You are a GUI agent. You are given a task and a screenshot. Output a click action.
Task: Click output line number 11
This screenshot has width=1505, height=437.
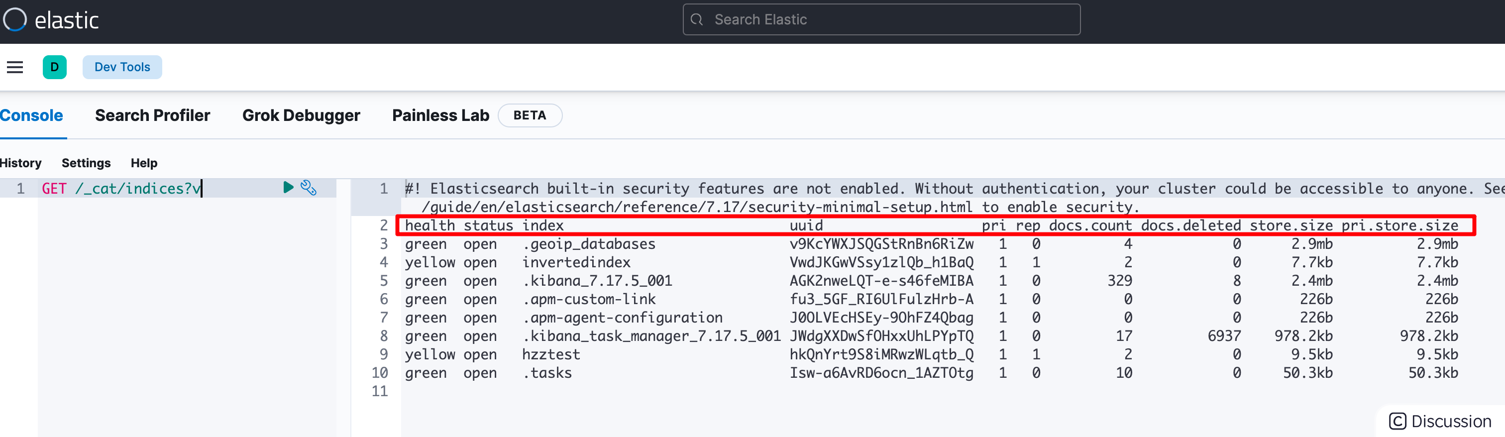click(380, 391)
